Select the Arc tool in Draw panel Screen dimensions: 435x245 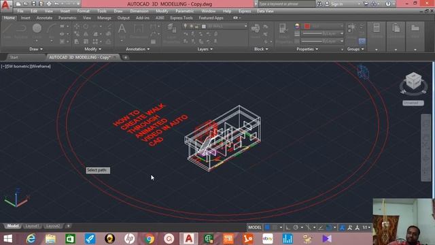tap(52, 31)
